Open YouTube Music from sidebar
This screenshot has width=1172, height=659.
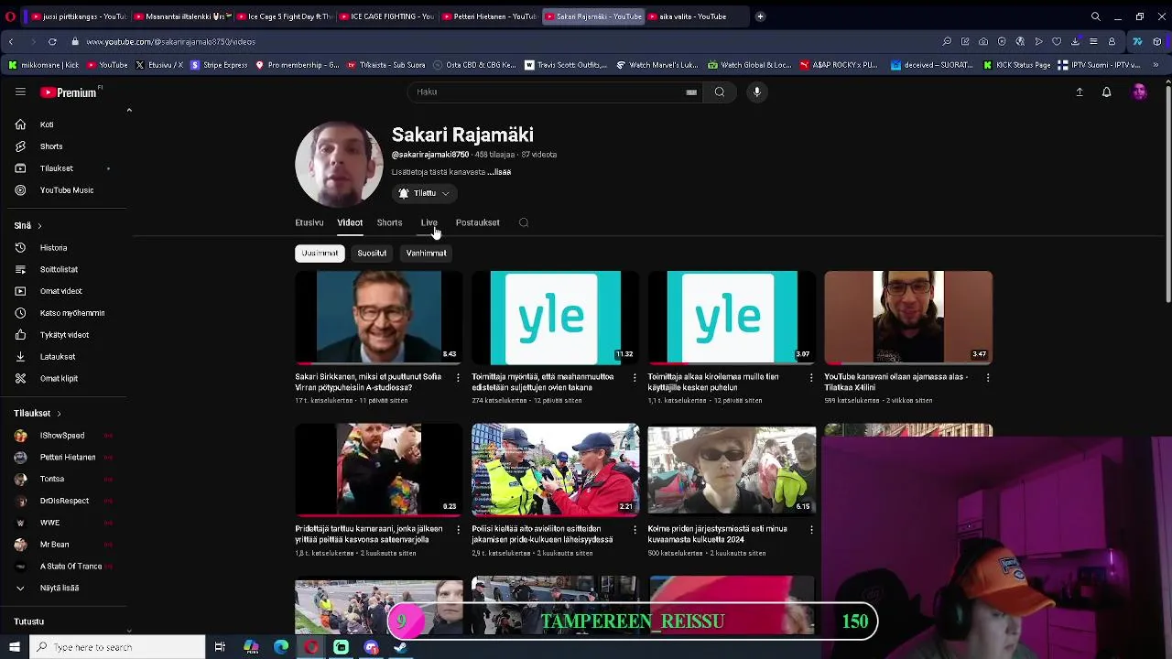point(66,190)
